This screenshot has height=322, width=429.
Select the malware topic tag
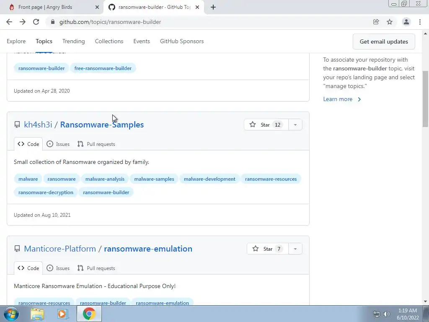28,179
